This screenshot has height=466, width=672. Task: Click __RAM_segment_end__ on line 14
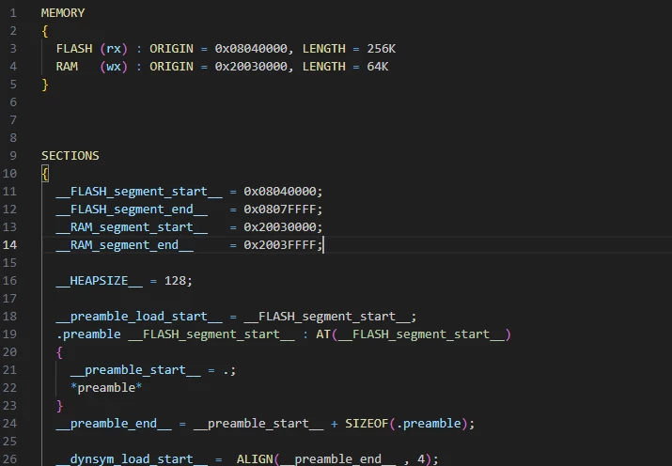click(124, 244)
